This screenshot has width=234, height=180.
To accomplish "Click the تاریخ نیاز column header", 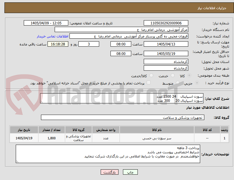I will coord(24,130).
